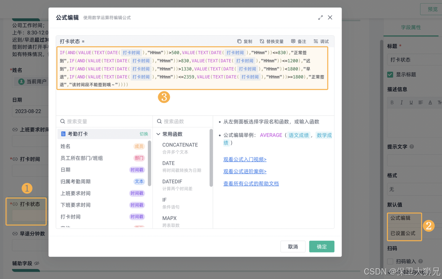
Task: Close the 公式编辑 dialog
Action: click(330, 17)
